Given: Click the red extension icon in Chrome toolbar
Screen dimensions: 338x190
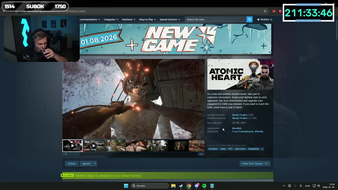Looking at the screenshot, I should click(274, 11).
